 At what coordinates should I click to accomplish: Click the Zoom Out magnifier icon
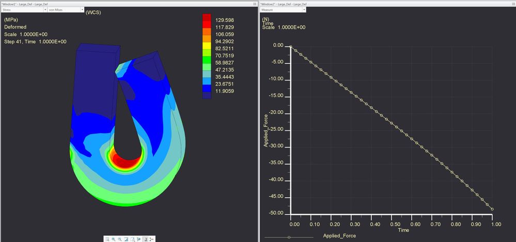point(119,239)
